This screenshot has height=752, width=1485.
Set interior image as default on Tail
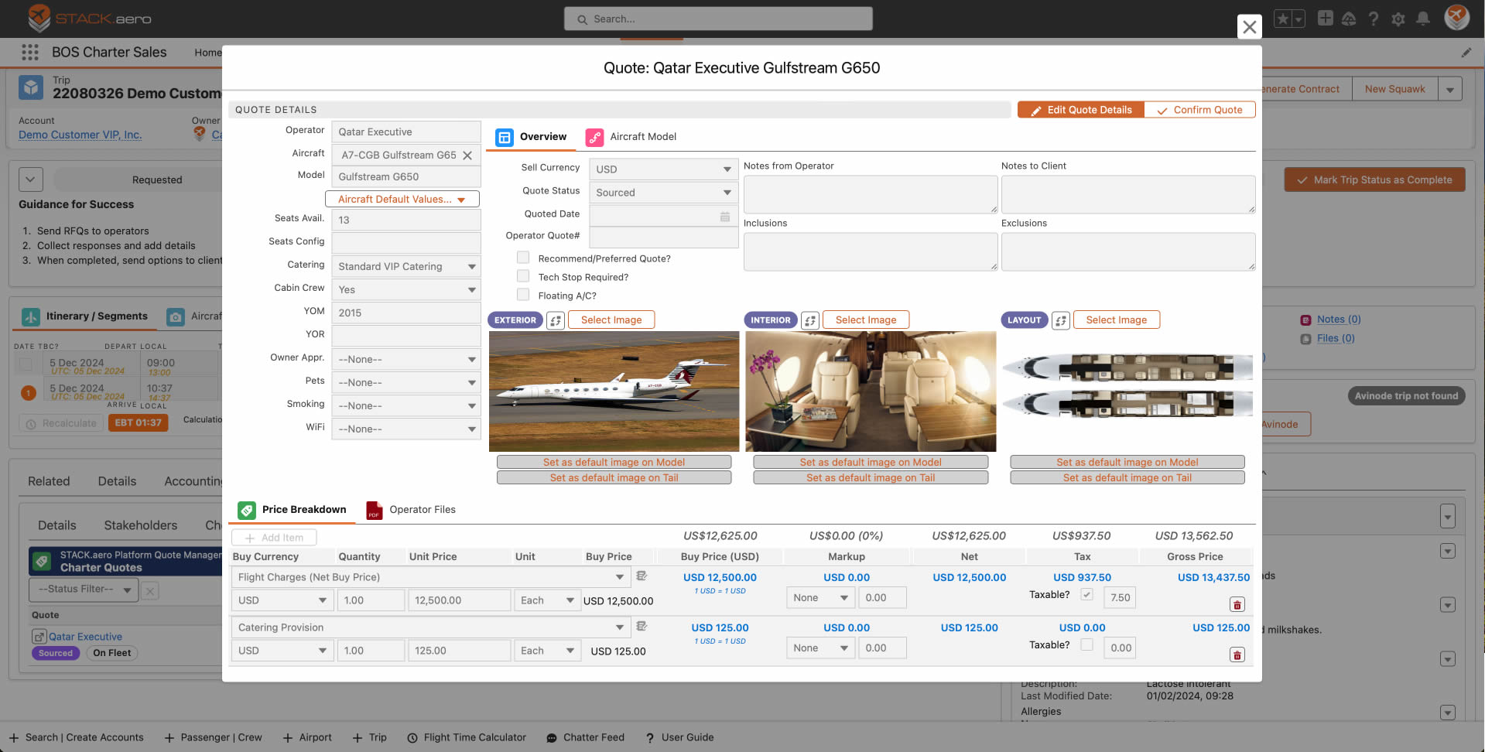[871, 478]
